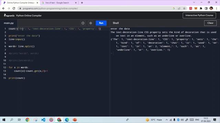Open Interactive Python Course
220x123 pixels.
pos(199,15)
